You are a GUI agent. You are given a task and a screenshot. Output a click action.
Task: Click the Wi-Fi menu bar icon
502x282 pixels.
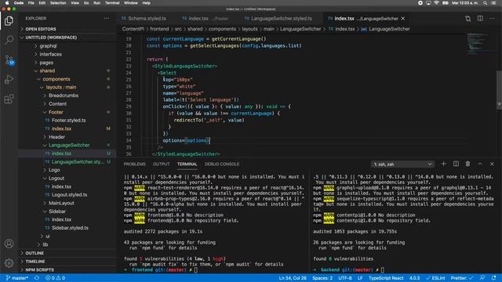(x=436, y=3)
